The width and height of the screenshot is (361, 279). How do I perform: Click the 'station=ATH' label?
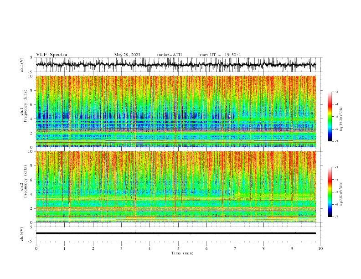coord(169,55)
